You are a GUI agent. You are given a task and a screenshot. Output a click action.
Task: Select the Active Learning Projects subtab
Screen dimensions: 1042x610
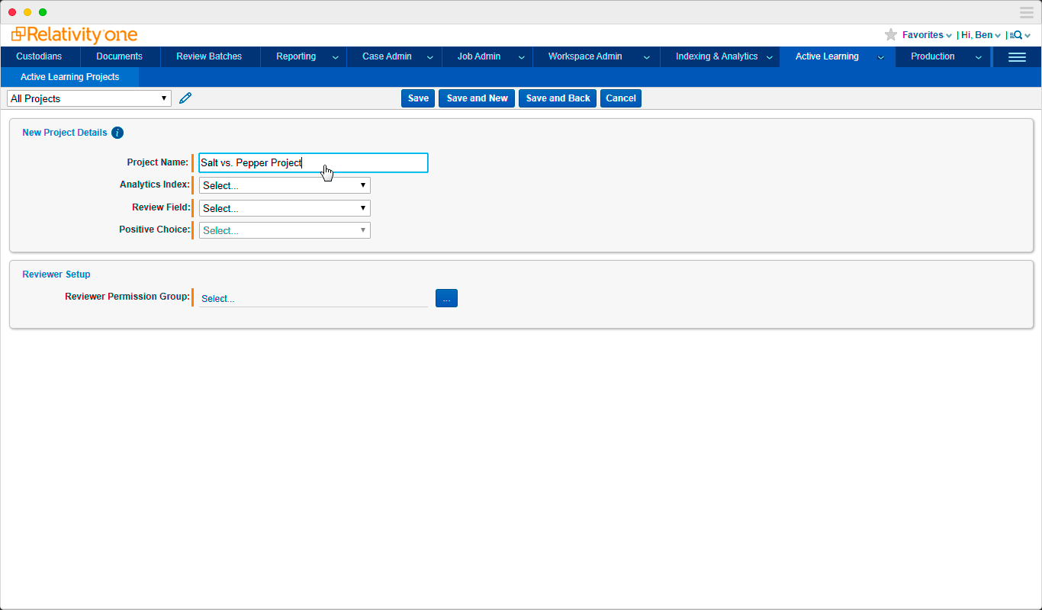pyautogui.click(x=70, y=77)
